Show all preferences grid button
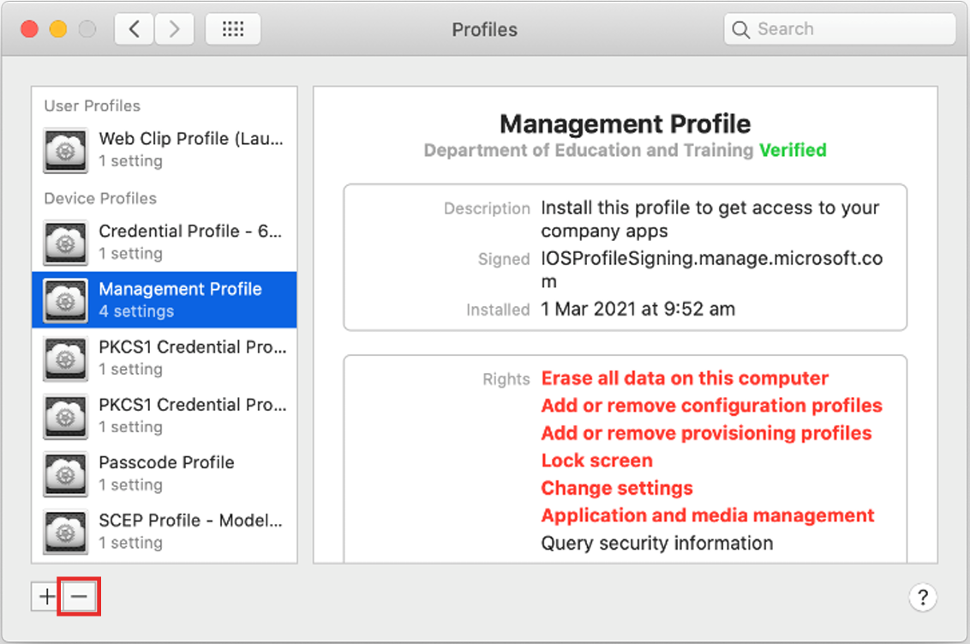Image resolution: width=970 pixels, height=644 pixels. 232,29
